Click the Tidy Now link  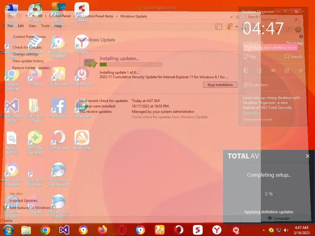point(251,113)
